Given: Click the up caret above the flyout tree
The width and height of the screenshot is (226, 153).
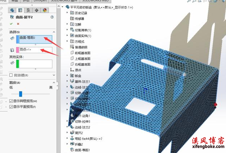Looking at the screenshot, I should coord(59,6).
